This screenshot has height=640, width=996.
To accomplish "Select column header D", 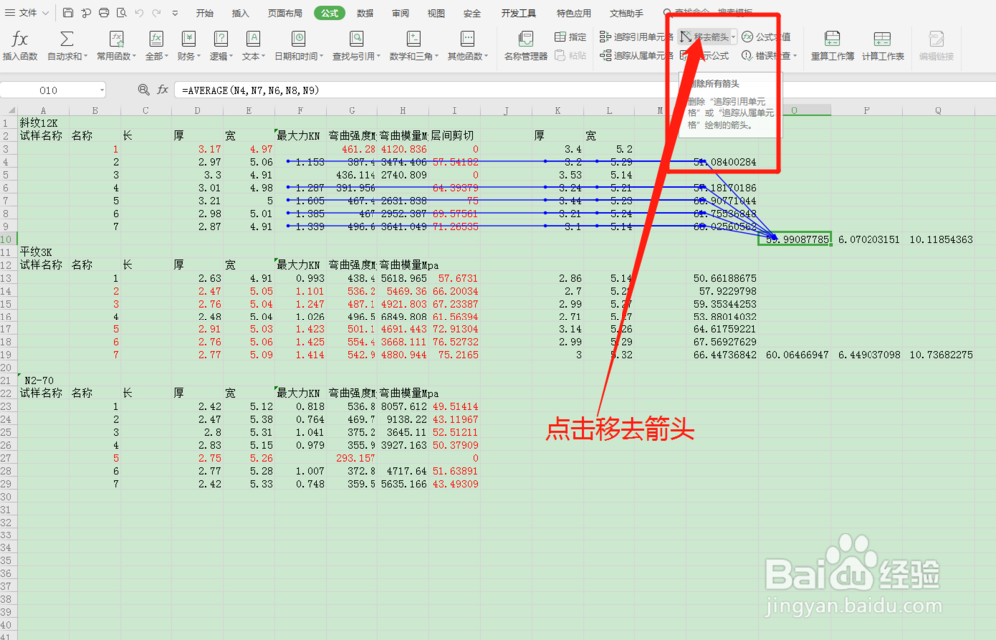I will click(x=197, y=110).
